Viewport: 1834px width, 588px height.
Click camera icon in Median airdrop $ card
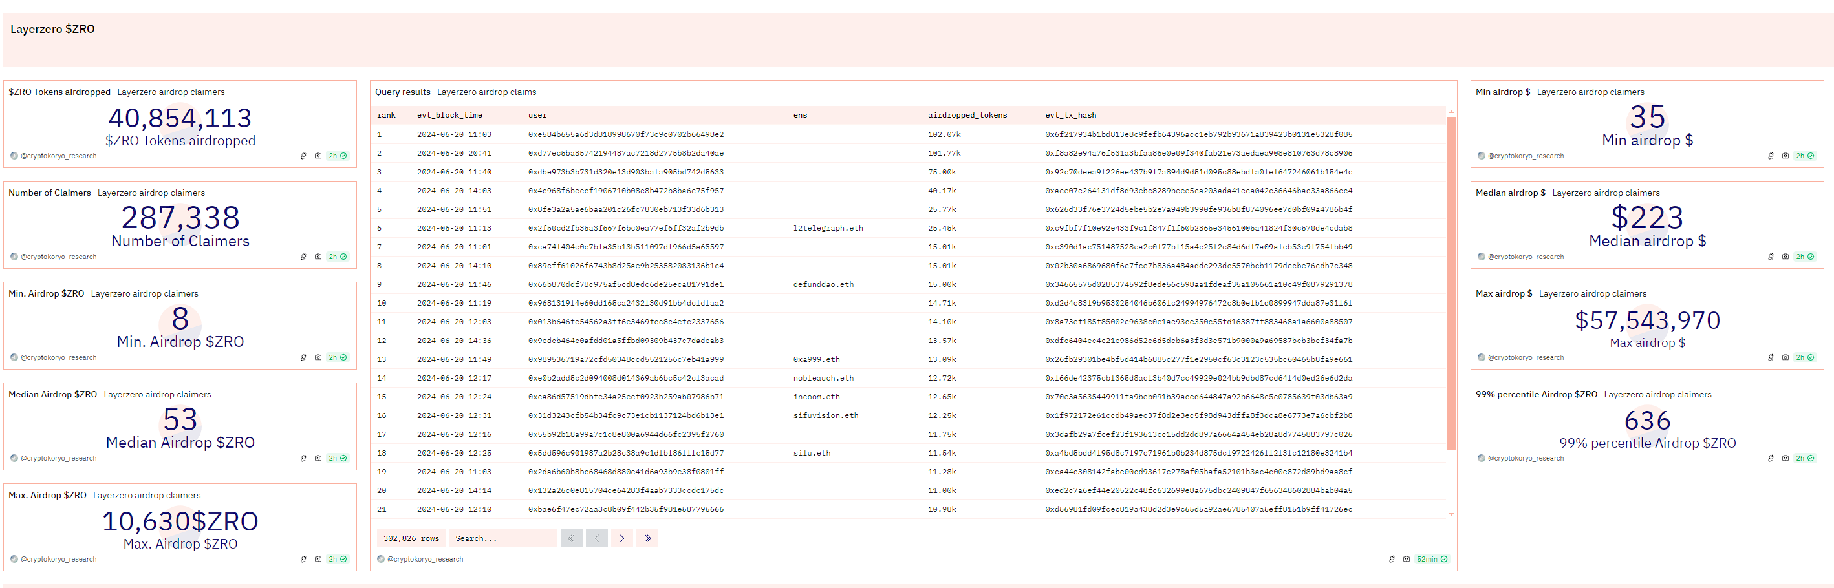pyautogui.click(x=1785, y=257)
